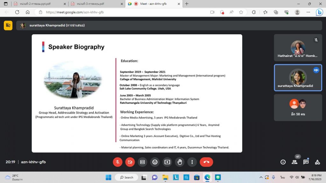
Task: Open a new browser tab
Action: click(187, 4)
